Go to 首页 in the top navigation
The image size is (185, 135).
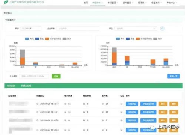pyautogui.click(x=86, y=3)
